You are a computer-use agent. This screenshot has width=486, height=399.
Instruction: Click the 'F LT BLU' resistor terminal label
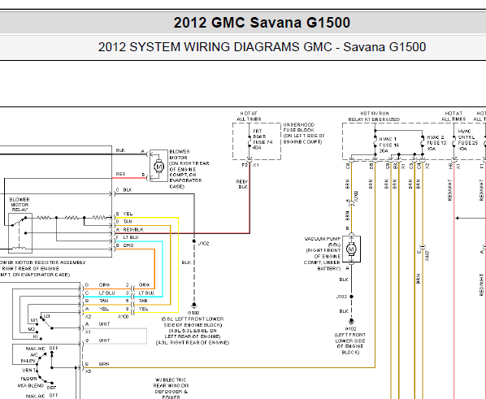tap(127, 237)
